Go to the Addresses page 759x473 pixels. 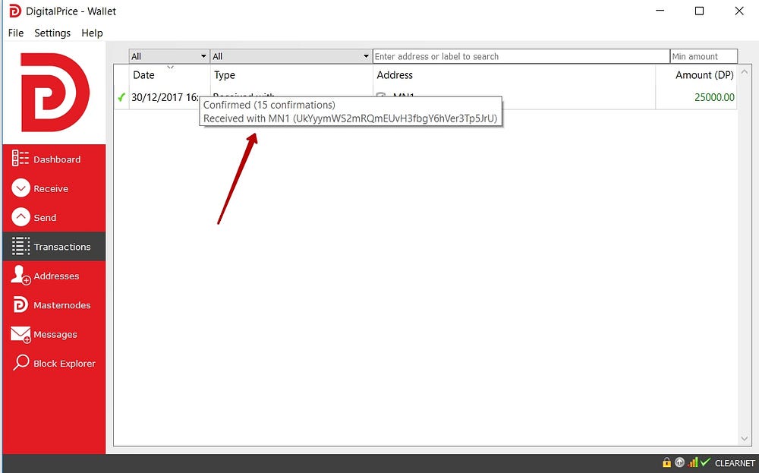56,276
